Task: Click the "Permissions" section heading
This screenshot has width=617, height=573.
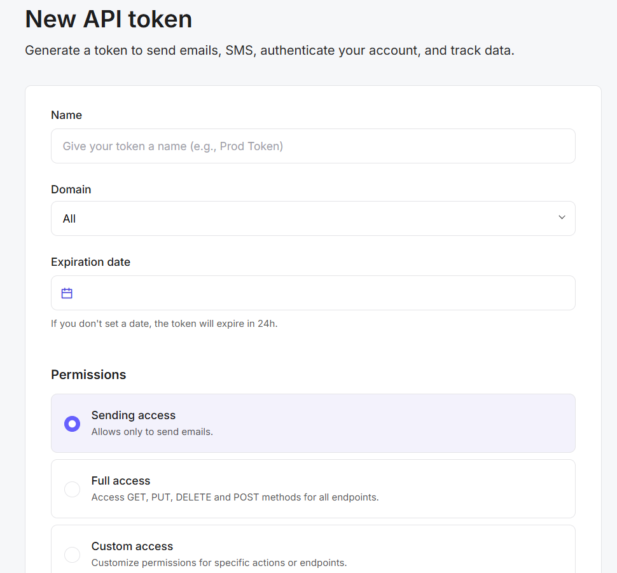Action: tap(88, 375)
